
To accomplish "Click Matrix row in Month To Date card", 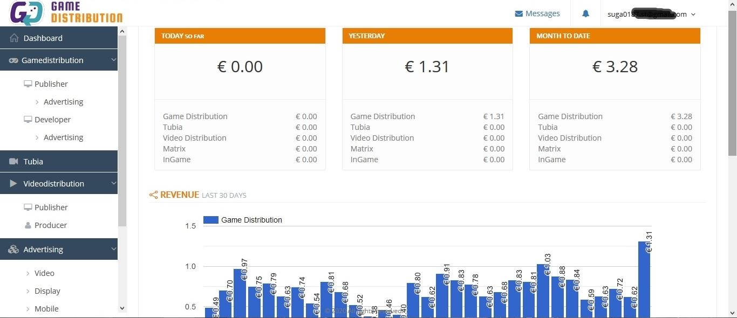I will [x=615, y=149].
